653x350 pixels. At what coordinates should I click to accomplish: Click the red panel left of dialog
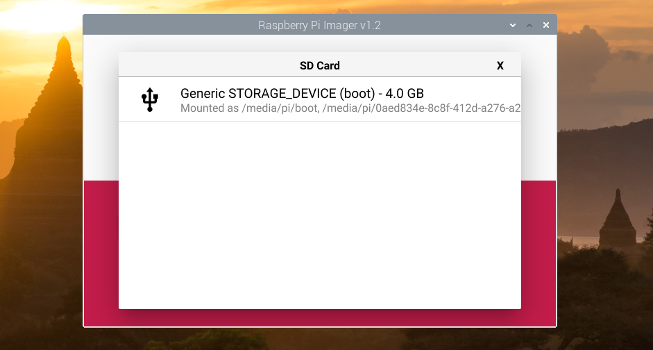tap(101, 253)
